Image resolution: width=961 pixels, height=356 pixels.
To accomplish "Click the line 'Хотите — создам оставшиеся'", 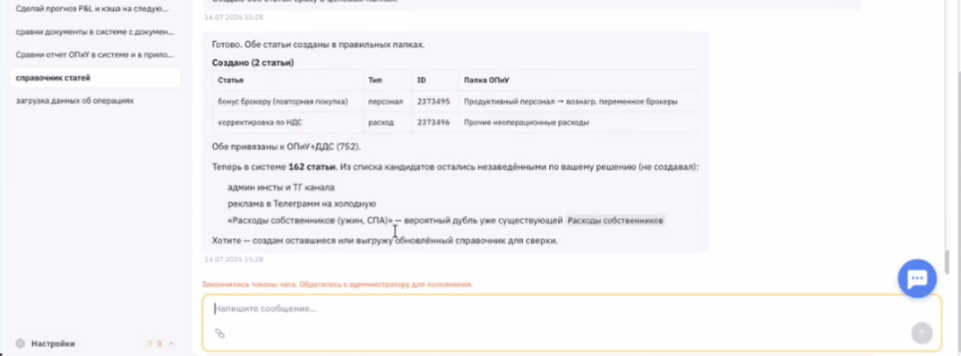I will coord(385,241).
